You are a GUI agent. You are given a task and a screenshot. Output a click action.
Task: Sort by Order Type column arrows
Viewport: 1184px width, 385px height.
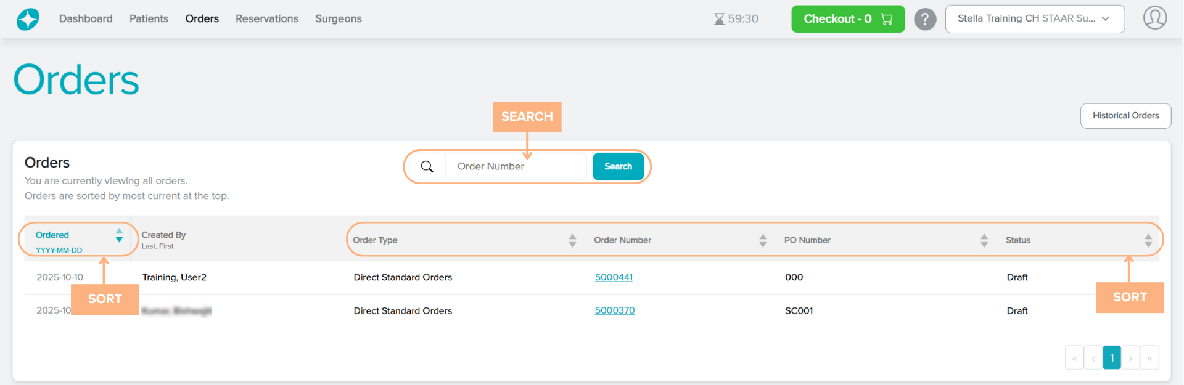coord(572,240)
